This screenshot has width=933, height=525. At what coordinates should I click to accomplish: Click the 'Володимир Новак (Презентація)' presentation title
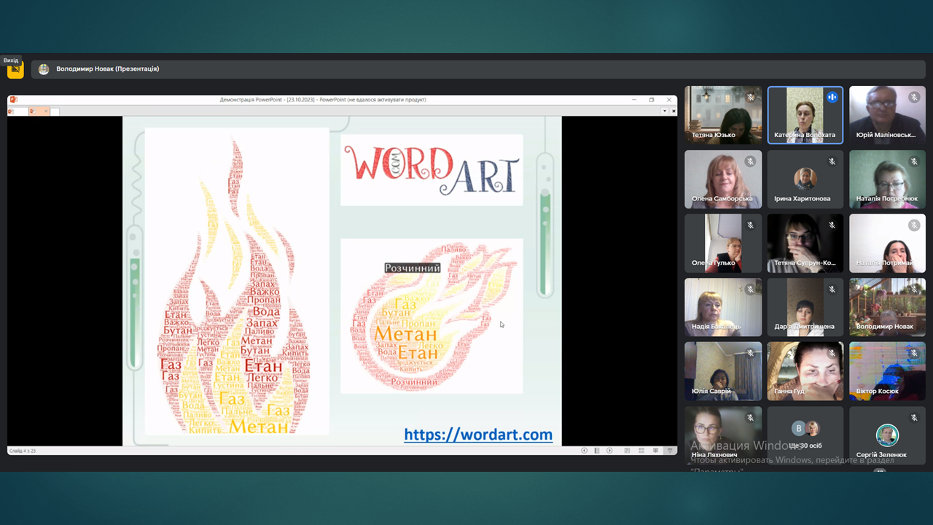tap(108, 69)
